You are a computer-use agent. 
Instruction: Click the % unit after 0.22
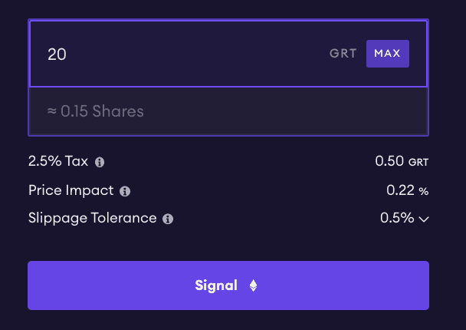click(x=424, y=191)
